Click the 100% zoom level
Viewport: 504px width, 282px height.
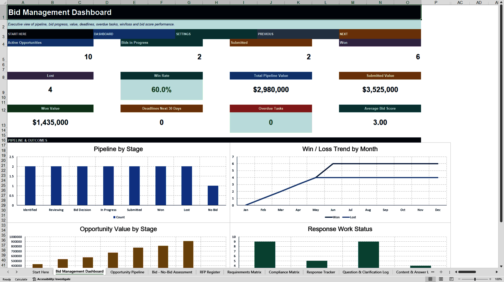click(x=498, y=279)
